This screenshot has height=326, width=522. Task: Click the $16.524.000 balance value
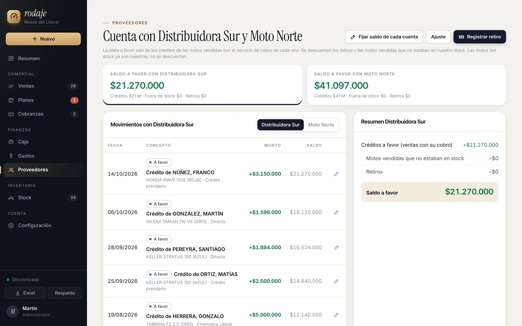[x=306, y=247]
